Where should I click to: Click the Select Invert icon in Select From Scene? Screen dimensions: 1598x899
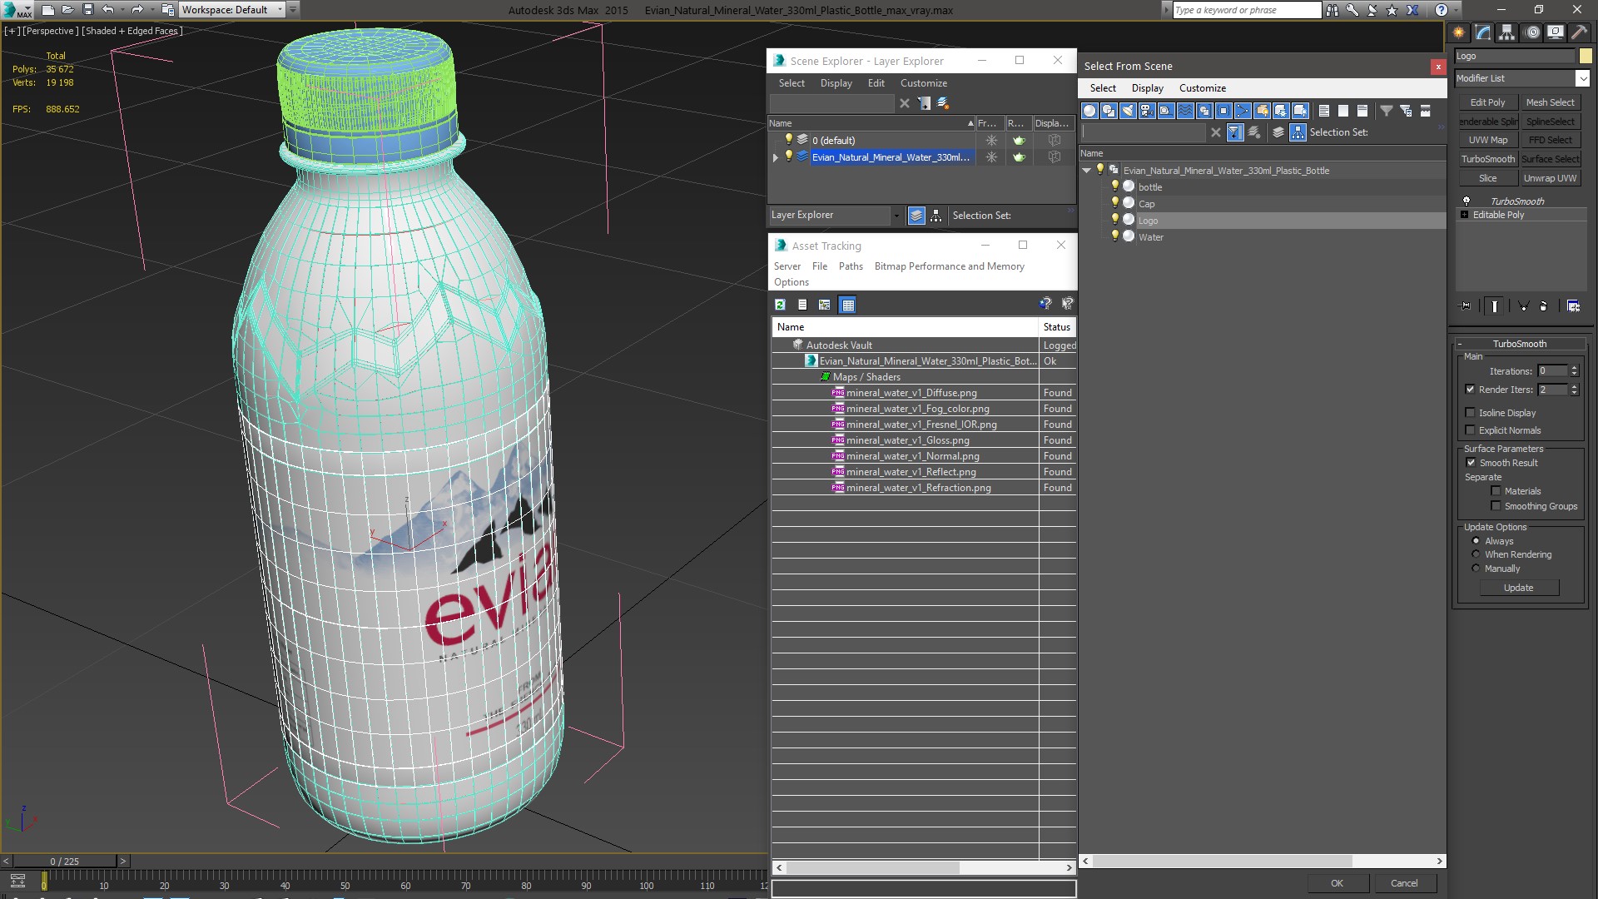tap(1362, 111)
